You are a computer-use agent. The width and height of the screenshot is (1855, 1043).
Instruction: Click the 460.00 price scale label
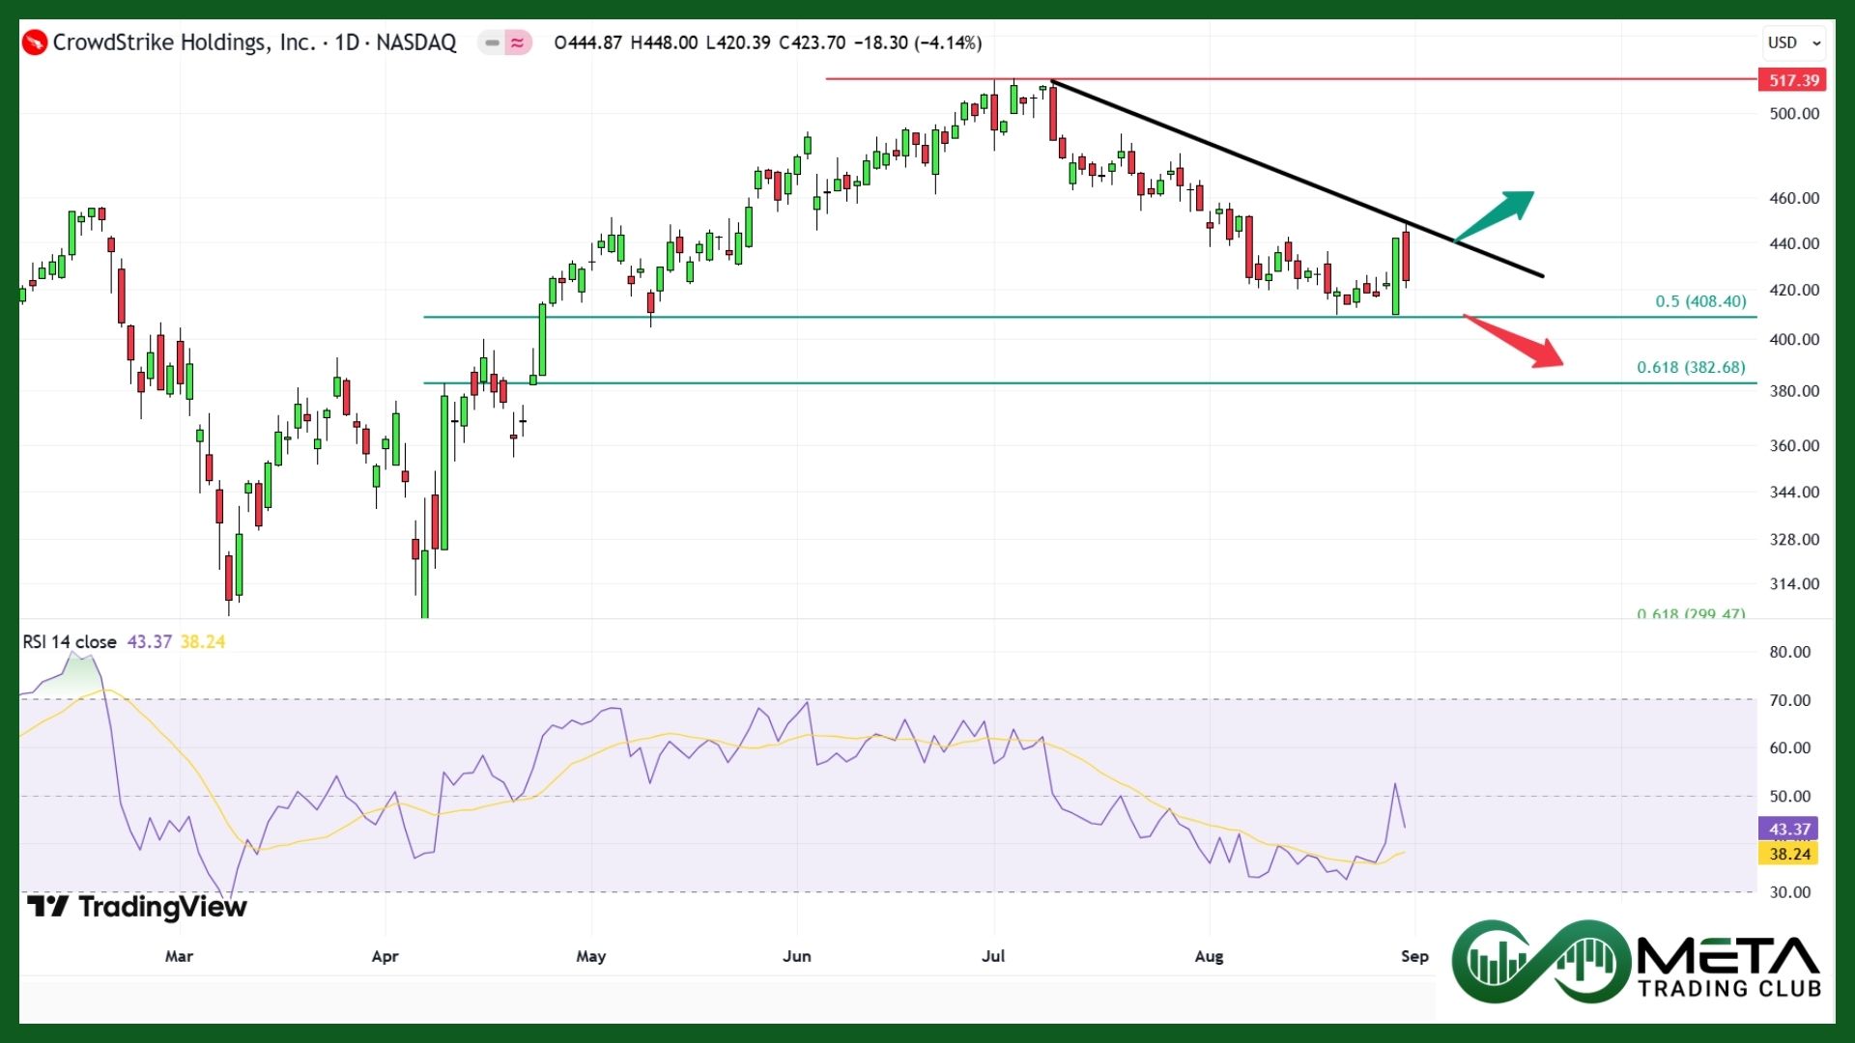tap(1794, 198)
